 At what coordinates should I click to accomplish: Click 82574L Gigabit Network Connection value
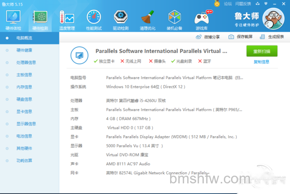[158, 173]
